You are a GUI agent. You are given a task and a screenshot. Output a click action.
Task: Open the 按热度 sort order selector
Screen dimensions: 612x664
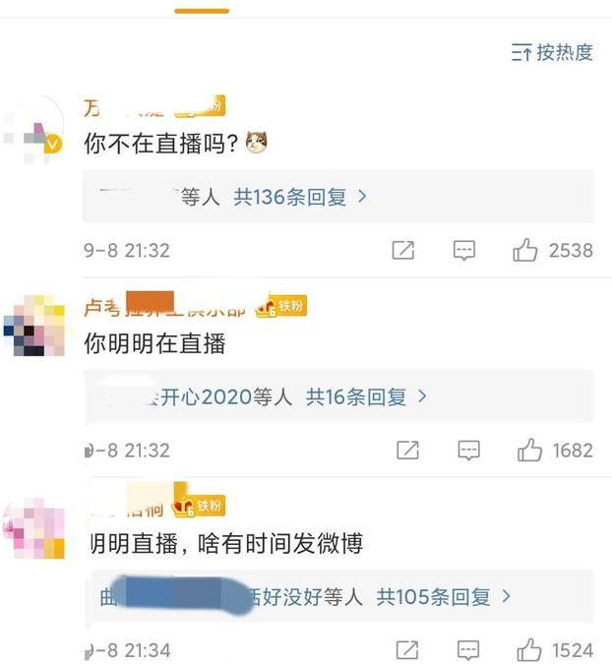point(552,52)
